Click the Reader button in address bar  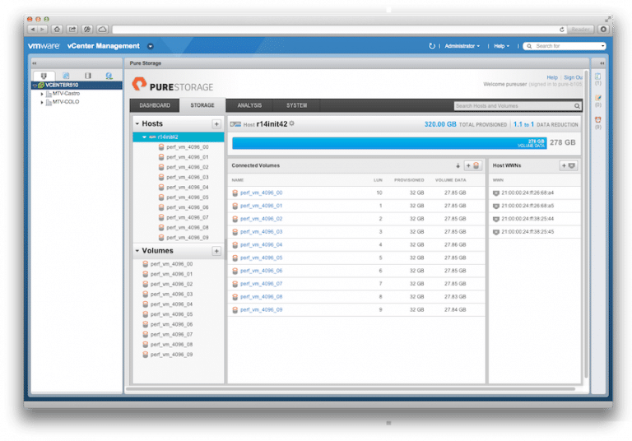coord(580,30)
